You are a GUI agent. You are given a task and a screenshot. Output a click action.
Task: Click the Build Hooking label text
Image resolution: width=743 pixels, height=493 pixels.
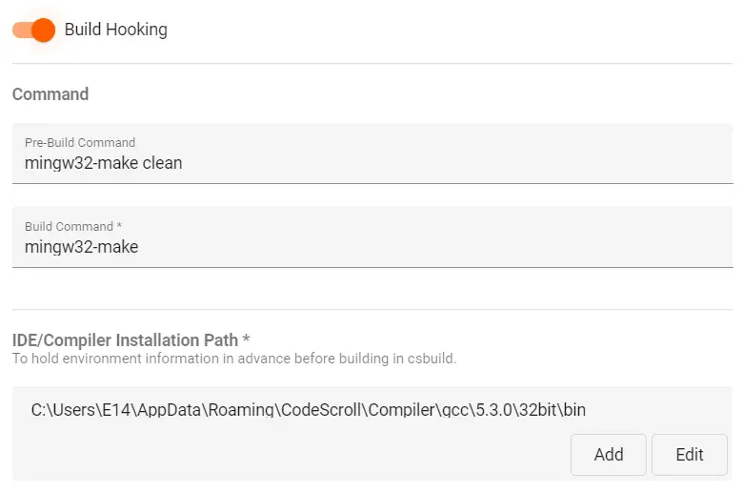pos(115,30)
